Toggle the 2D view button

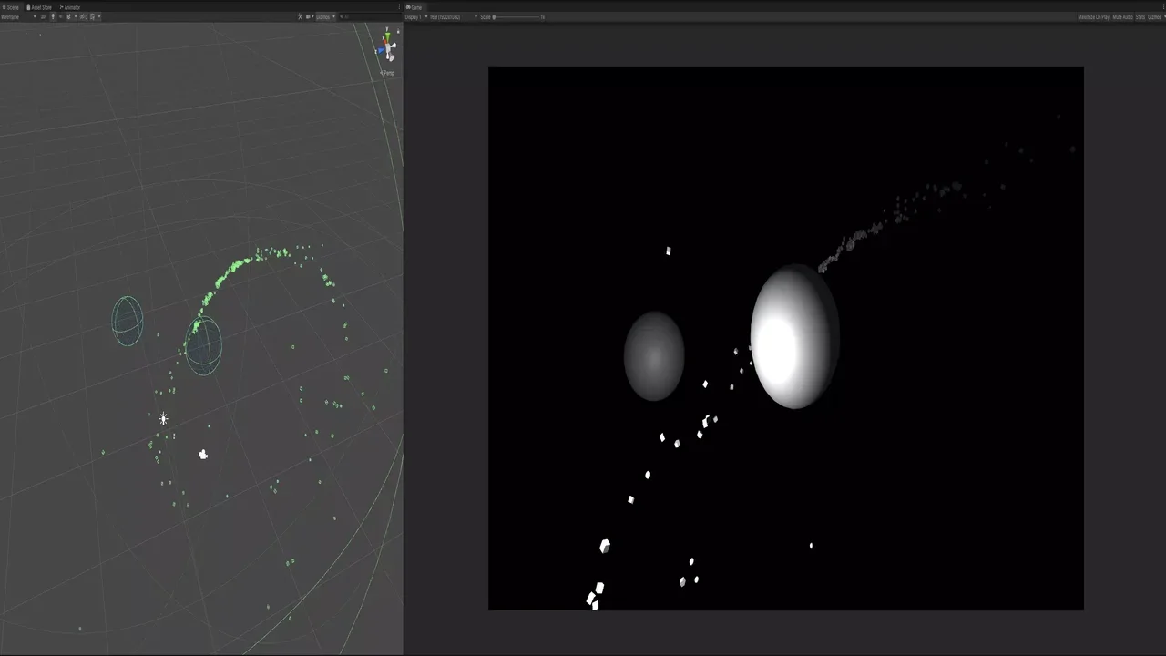43,16
